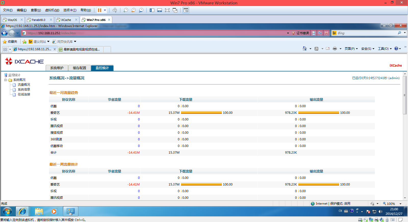The width and height of the screenshot is (408, 222).
Task: Click the console view icon in VMware toolbar
Action: (x=186, y=10)
